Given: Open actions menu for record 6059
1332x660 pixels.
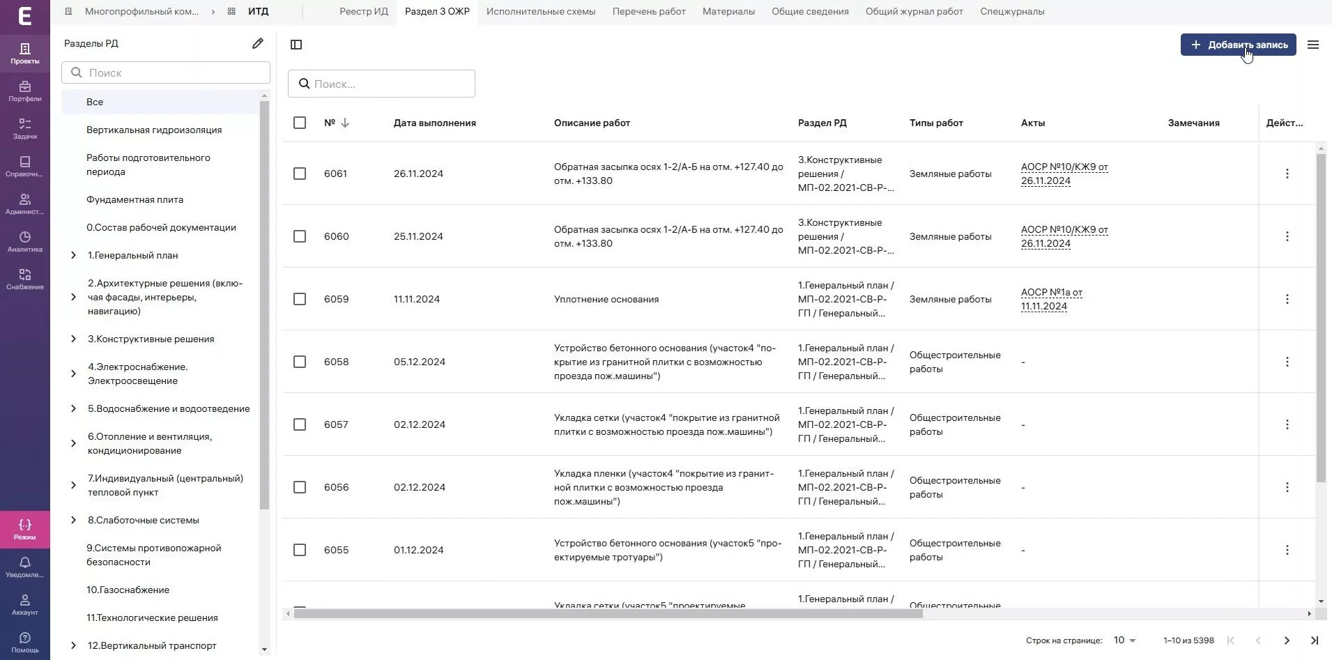Looking at the screenshot, I should [1287, 299].
